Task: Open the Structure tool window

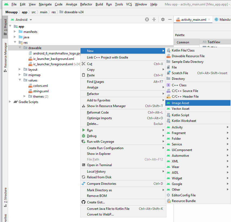Action: 5,197
